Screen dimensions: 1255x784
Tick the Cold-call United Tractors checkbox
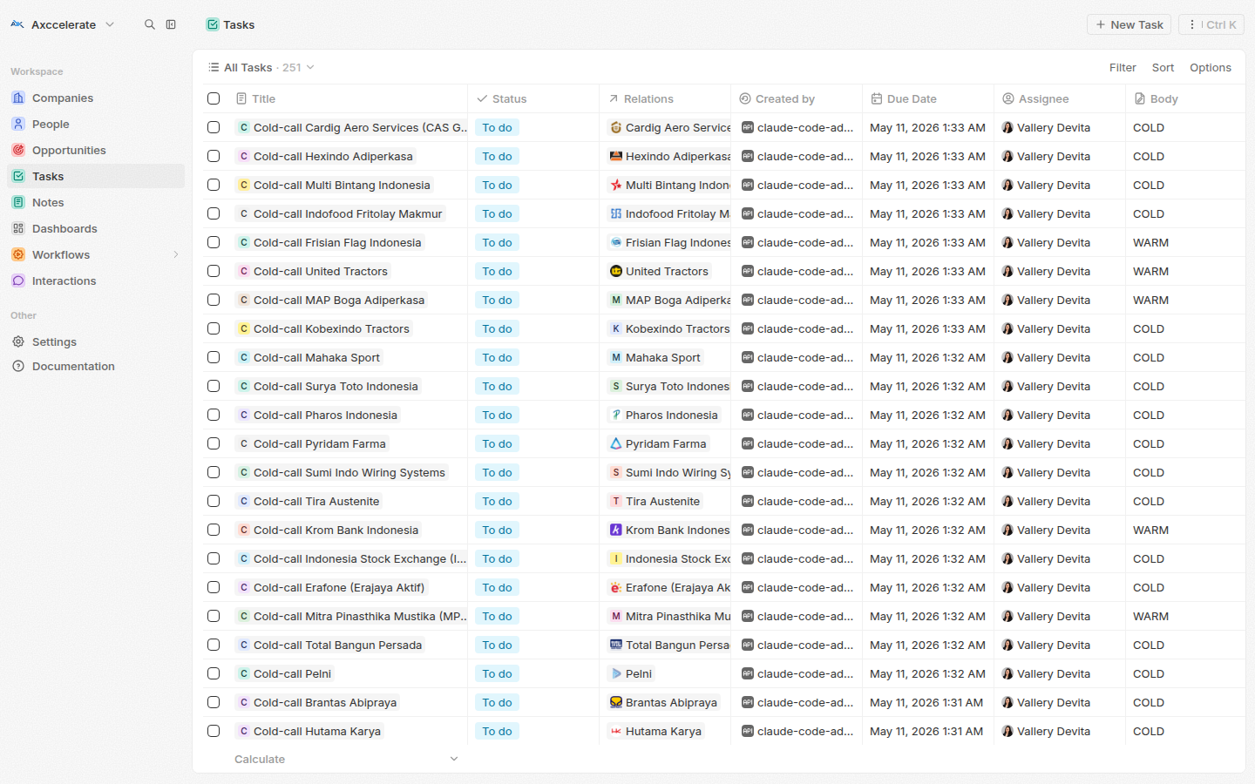[214, 271]
